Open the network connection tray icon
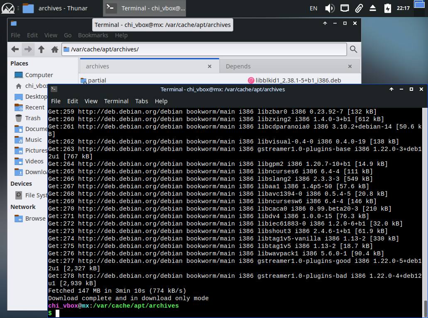The image size is (428, 318). (x=345, y=8)
